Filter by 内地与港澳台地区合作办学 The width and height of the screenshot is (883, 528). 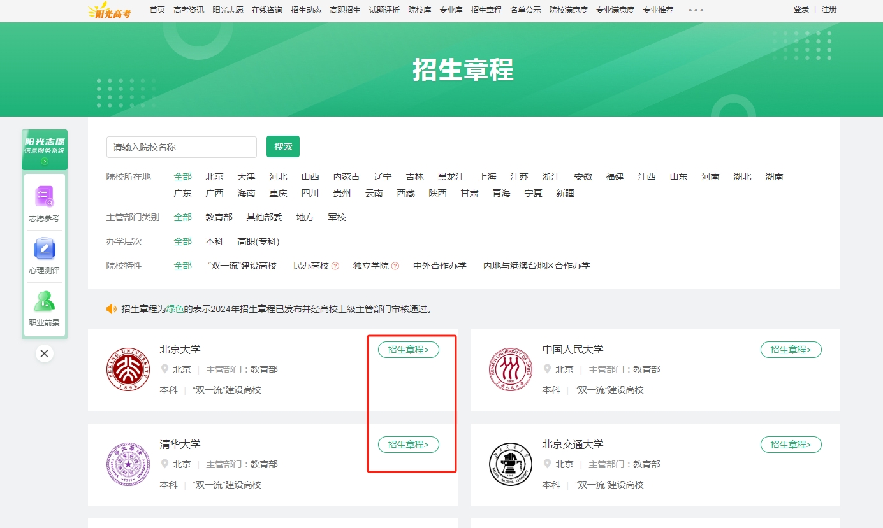click(x=537, y=266)
